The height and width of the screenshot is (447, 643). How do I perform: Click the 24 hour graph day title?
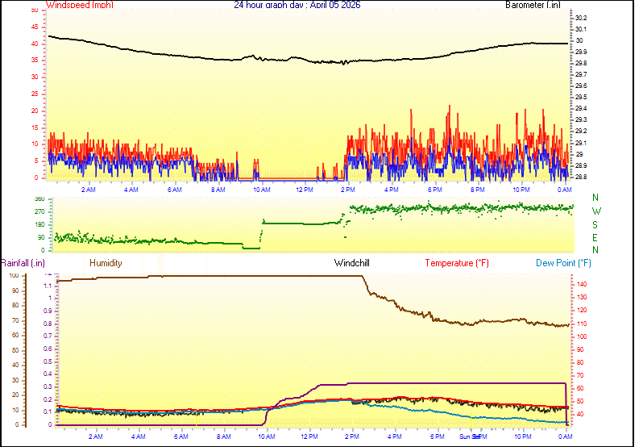297,5
